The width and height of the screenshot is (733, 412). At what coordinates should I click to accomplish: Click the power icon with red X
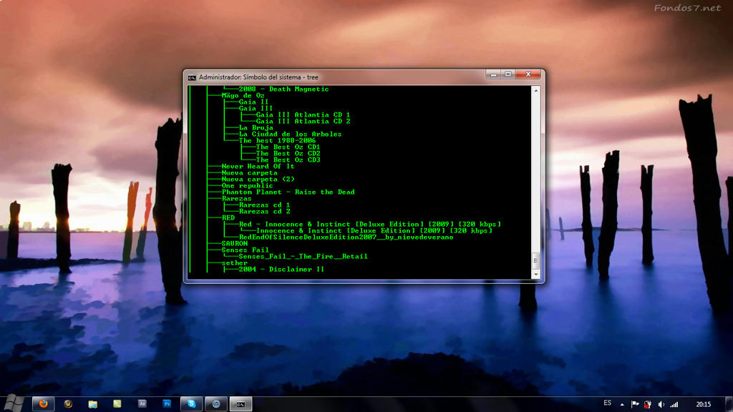[x=648, y=404]
